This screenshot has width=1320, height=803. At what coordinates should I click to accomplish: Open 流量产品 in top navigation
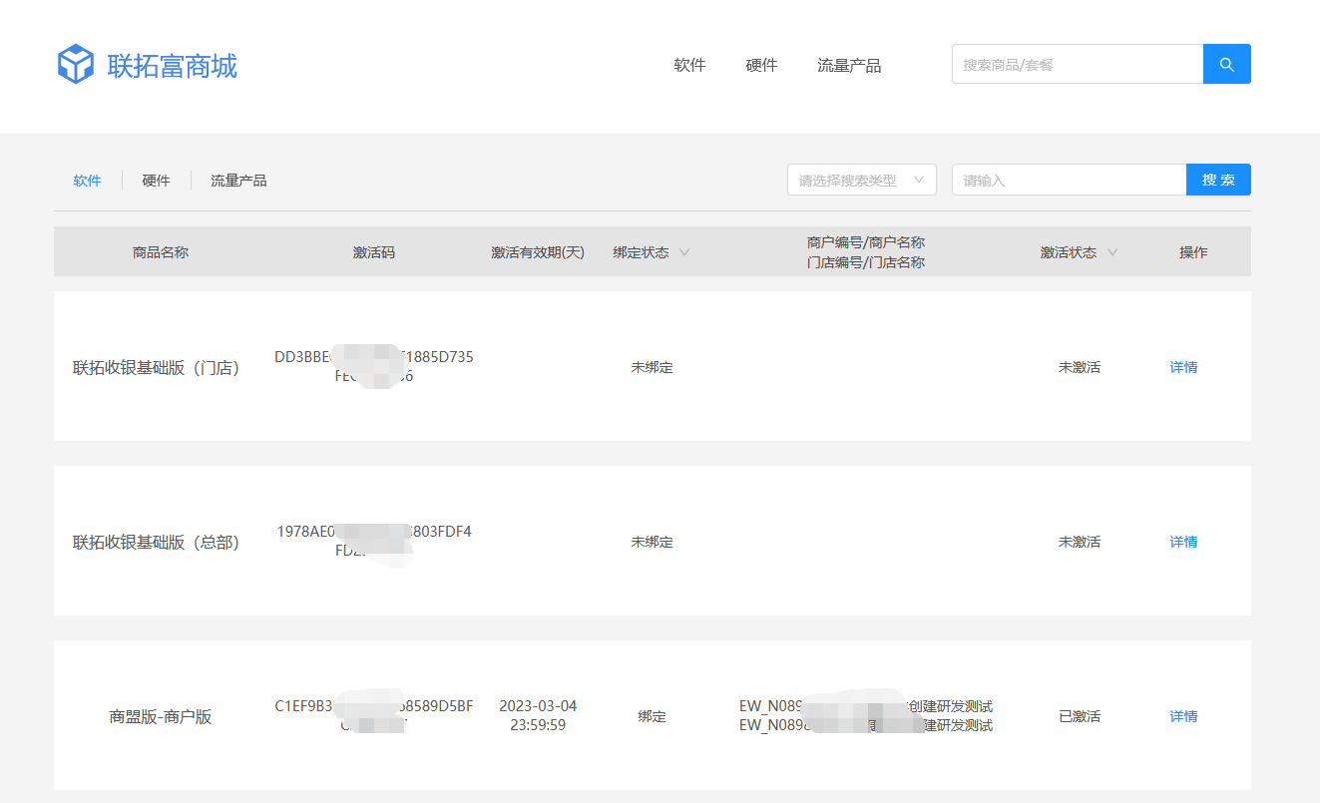849,65
